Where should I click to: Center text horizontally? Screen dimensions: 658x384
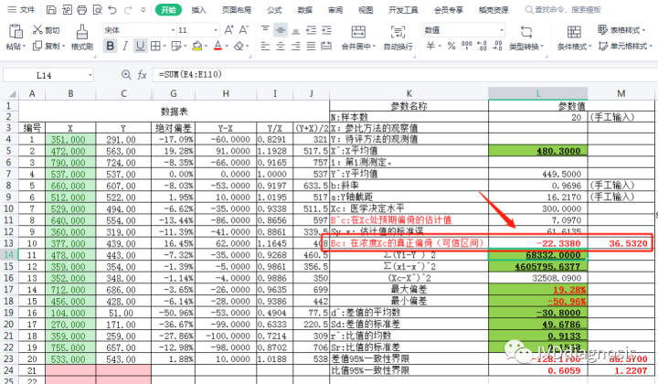tap(281, 46)
